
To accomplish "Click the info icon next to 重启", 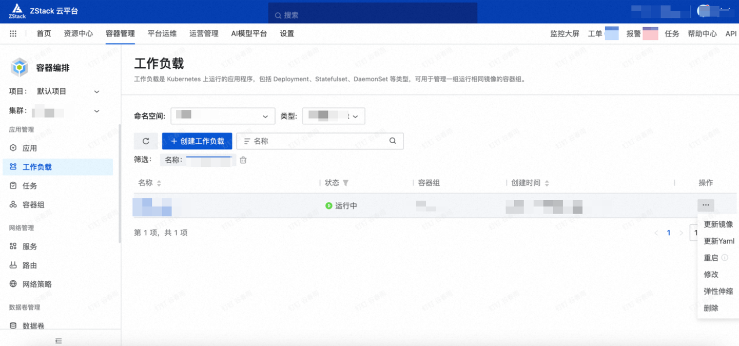I will click(725, 258).
